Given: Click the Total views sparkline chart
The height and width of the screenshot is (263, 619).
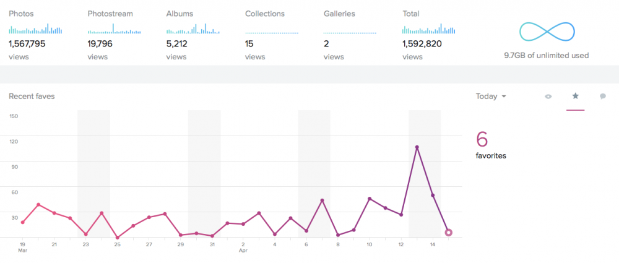Looking at the screenshot, I should [429, 29].
